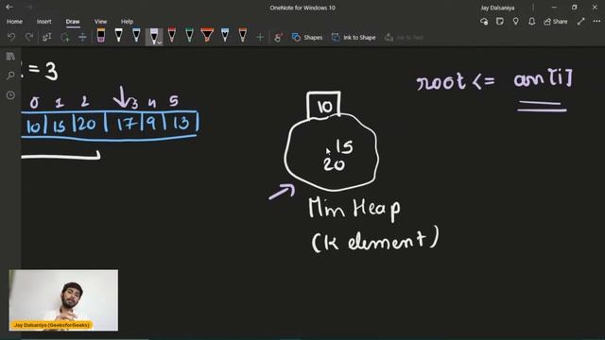
Task: Pick the white pen
Action: pyautogui.click(x=118, y=36)
